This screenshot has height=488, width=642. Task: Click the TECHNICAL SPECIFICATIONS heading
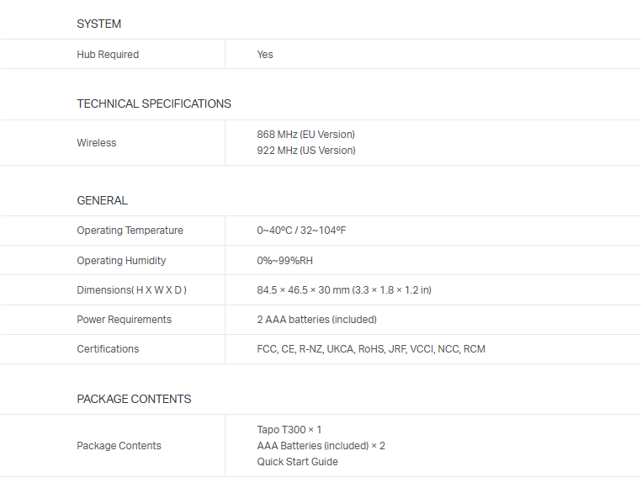pyautogui.click(x=154, y=103)
